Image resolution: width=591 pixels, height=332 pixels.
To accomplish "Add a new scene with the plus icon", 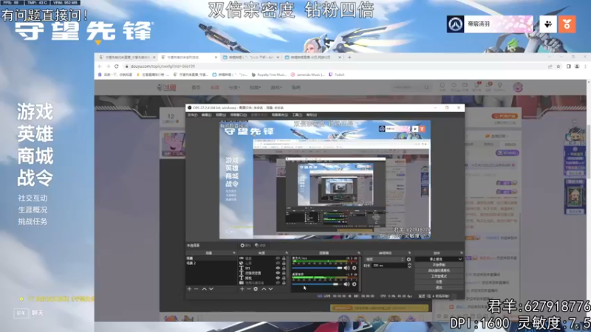I will pyautogui.click(x=189, y=289).
